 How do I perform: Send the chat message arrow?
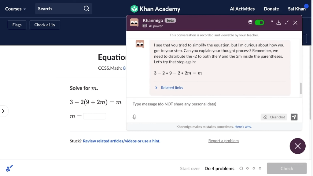pos(294,117)
